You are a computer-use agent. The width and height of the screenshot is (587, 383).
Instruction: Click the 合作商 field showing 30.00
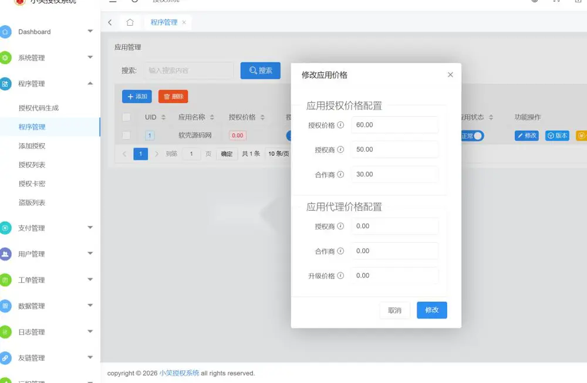(x=394, y=174)
